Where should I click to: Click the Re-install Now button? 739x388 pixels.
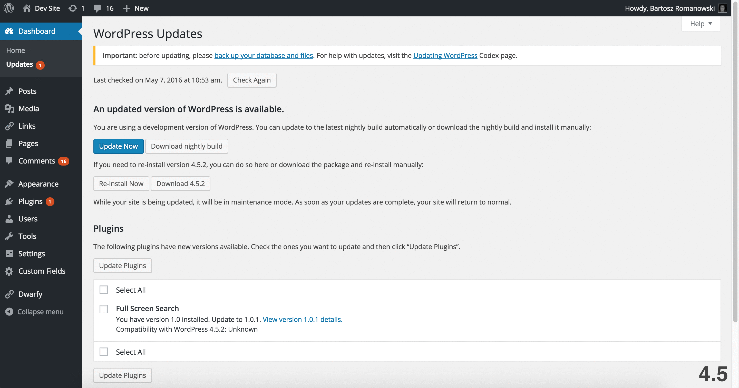click(121, 183)
